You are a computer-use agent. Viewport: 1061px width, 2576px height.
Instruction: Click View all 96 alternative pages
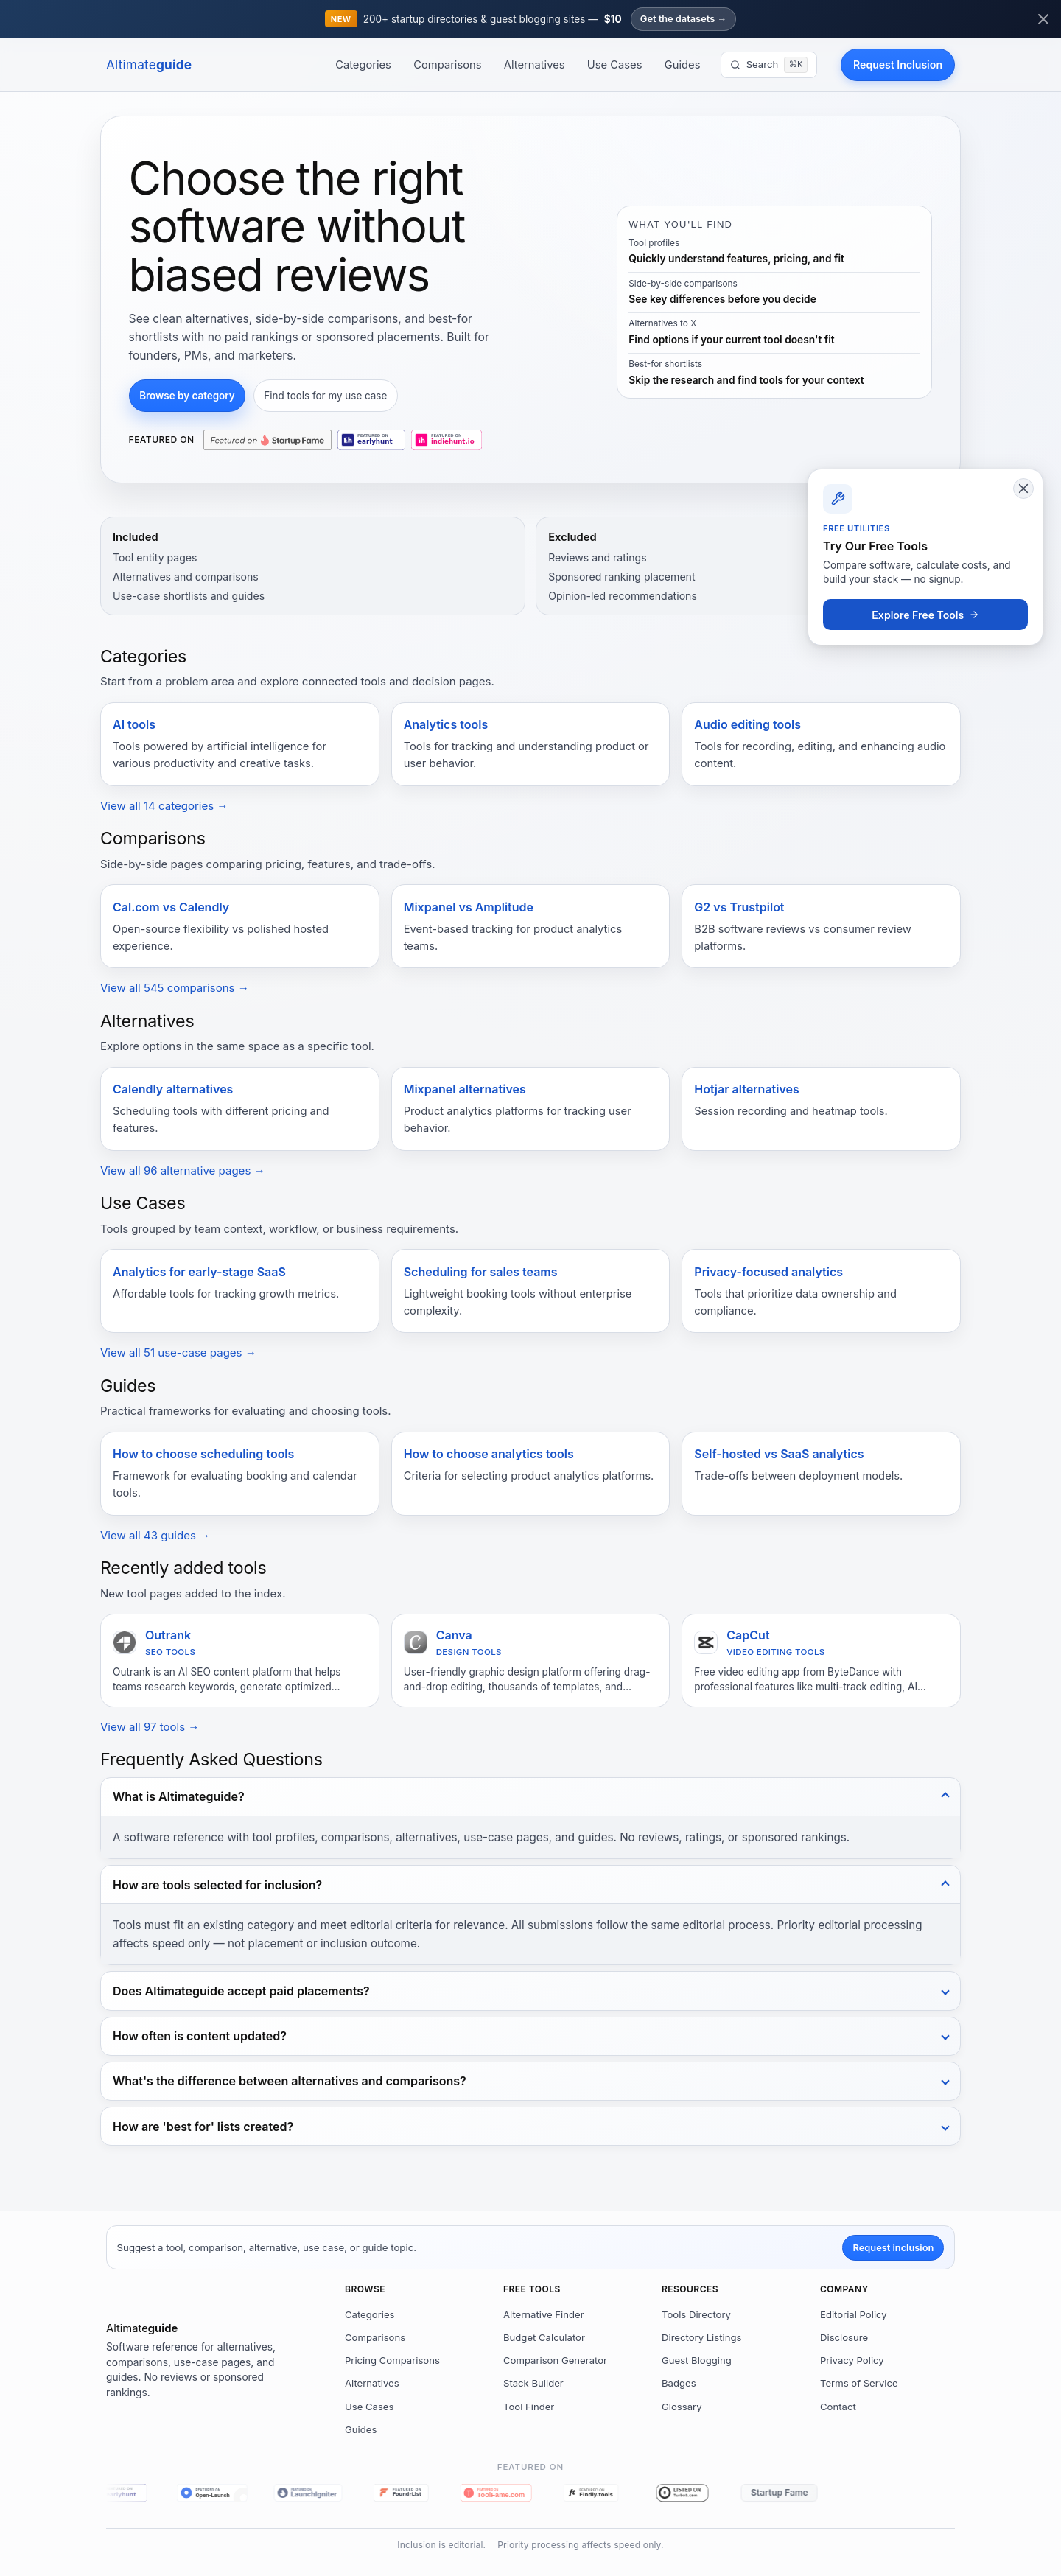(182, 1171)
